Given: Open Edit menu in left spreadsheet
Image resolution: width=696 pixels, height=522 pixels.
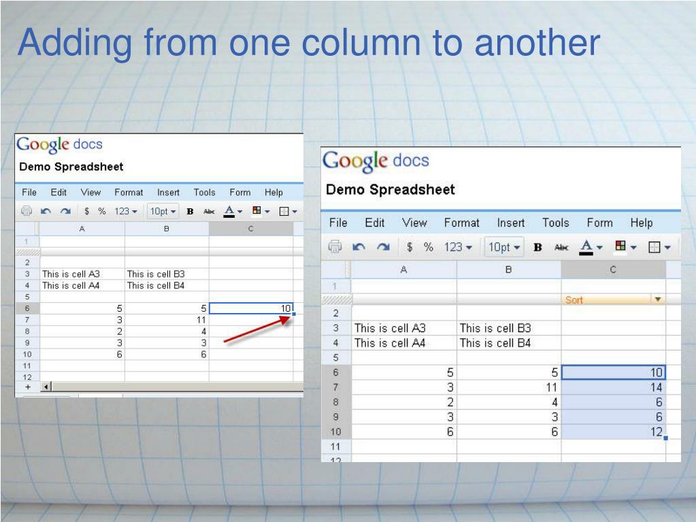Looking at the screenshot, I should [x=59, y=192].
